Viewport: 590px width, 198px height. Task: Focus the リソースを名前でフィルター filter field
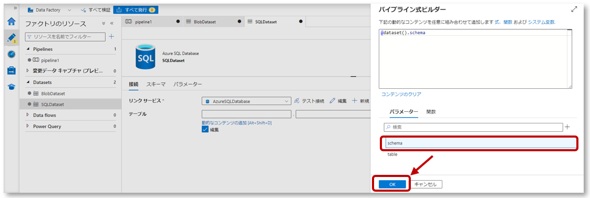click(x=65, y=37)
